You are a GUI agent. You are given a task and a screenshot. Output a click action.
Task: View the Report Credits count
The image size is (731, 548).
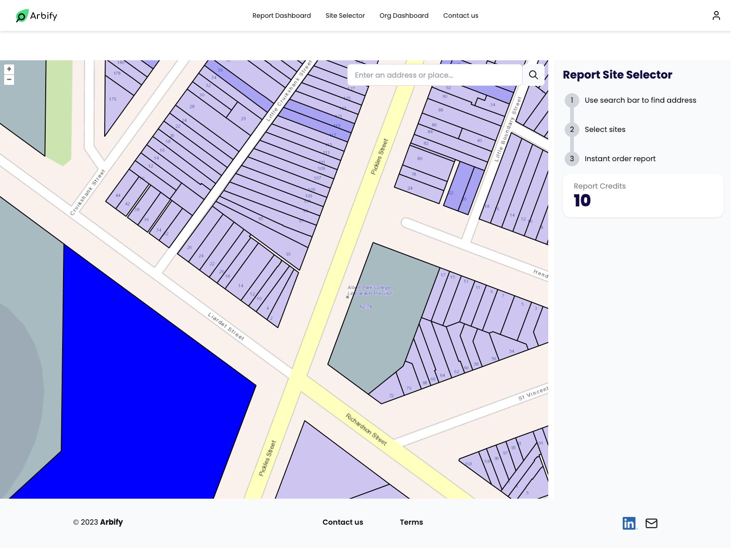[x=581, y=200]
